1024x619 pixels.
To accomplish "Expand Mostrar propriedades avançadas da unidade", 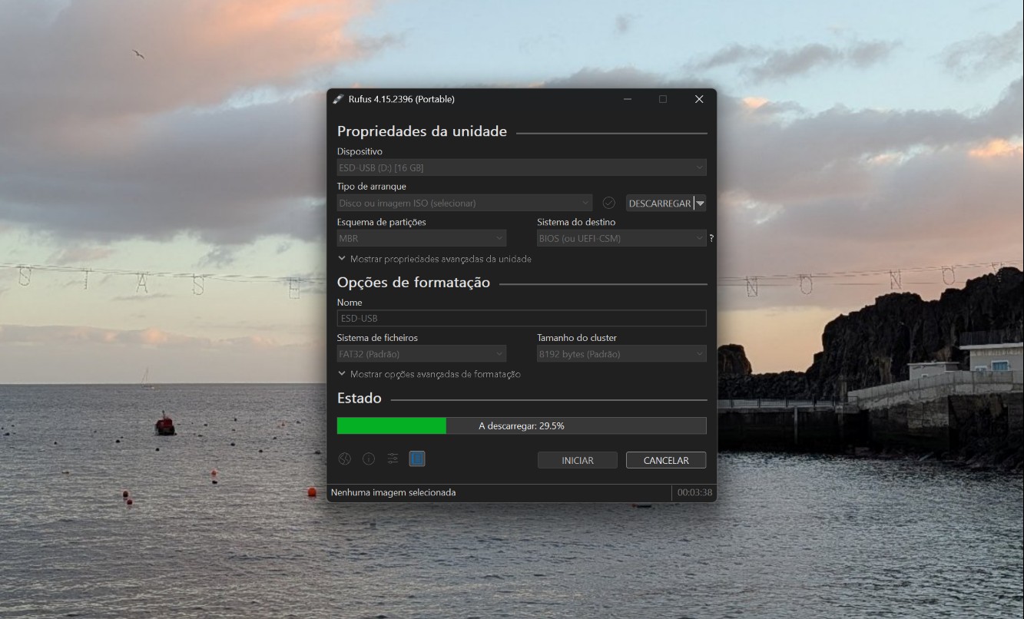I will pos(435,259).
